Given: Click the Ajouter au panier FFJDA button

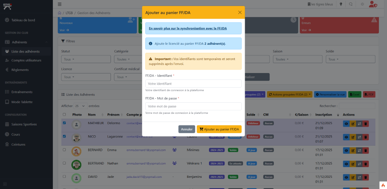Looking at the screenshot, I should pyautogui.click(x=219, y=129).
